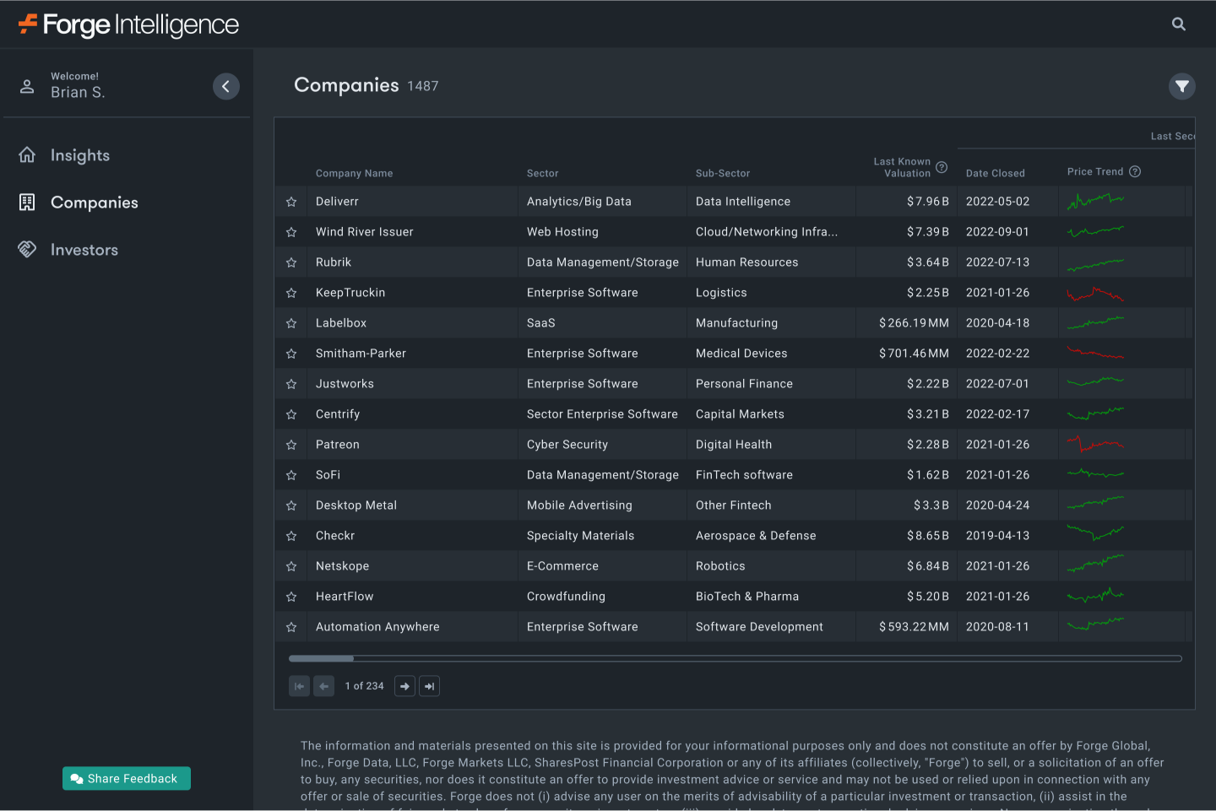Open the search magnifier icon
Viewport: 1216px width, 811px height.
pyautogui.click(x=1179, y=24)
